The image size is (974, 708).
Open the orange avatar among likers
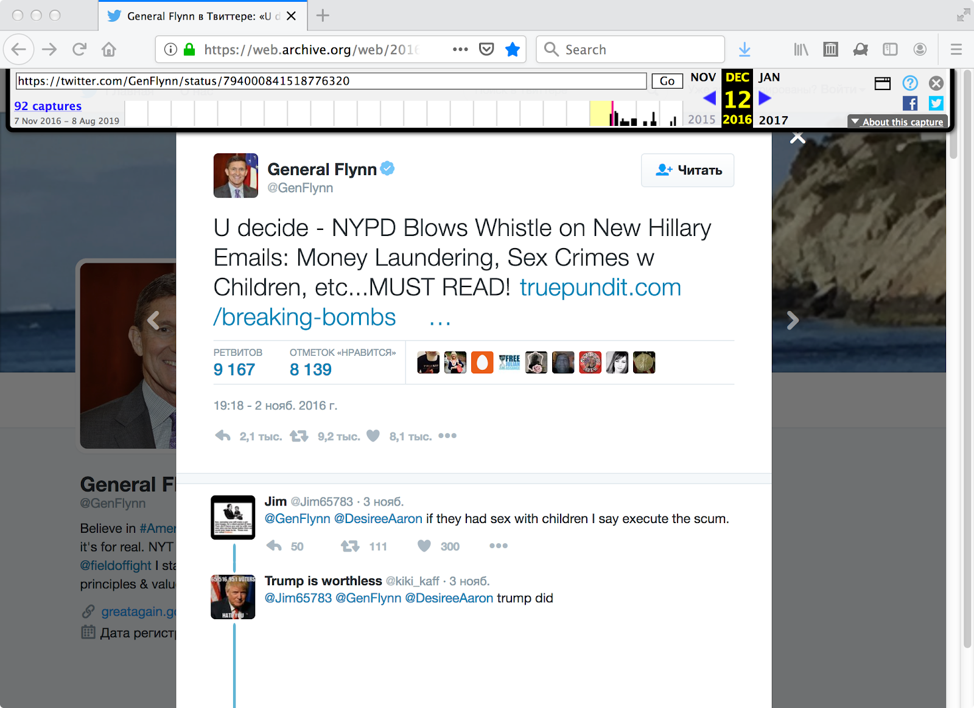point(482,363)
